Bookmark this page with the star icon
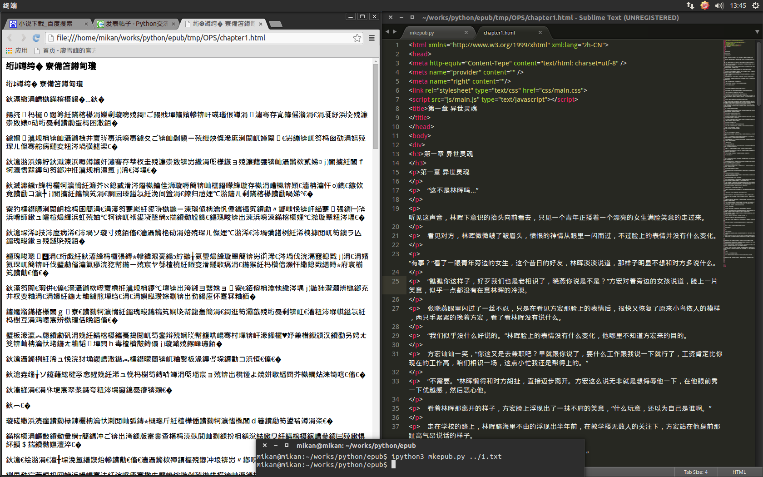 [357, 38]
